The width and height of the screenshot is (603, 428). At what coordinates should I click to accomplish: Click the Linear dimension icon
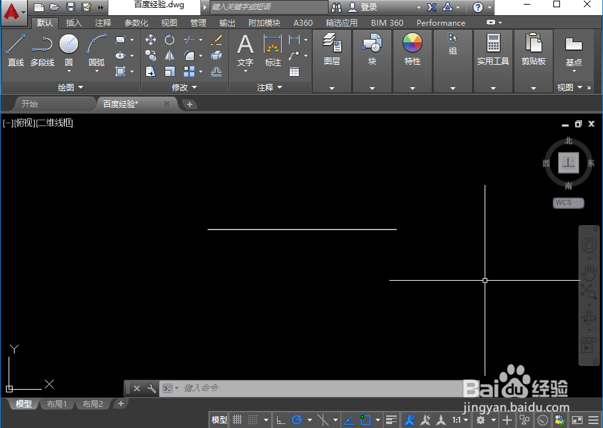[x=294, y=39]
